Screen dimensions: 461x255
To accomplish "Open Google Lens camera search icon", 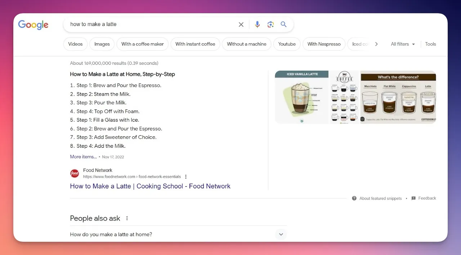I will (270, 24).
